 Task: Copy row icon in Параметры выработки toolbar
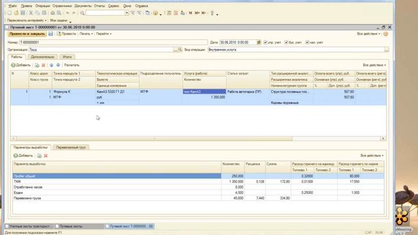(39, 155)
